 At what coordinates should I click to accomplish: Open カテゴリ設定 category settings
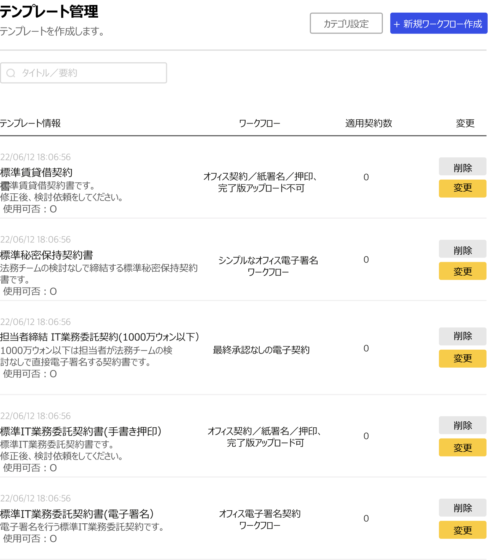346,24
